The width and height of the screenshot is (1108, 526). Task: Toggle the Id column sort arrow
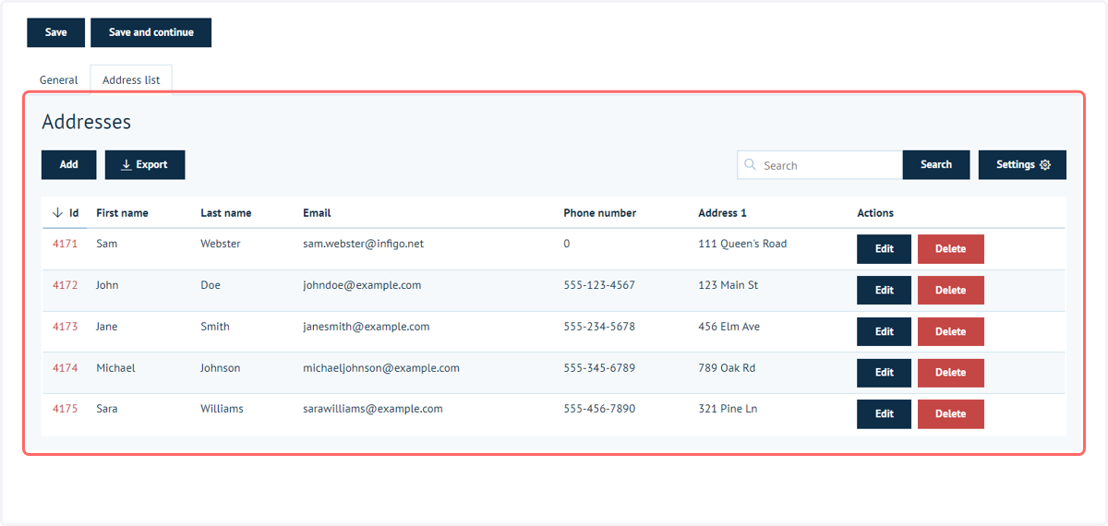click(57, 213)
